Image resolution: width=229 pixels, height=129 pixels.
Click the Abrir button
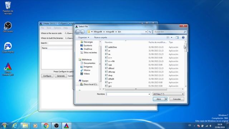point(159,99)
